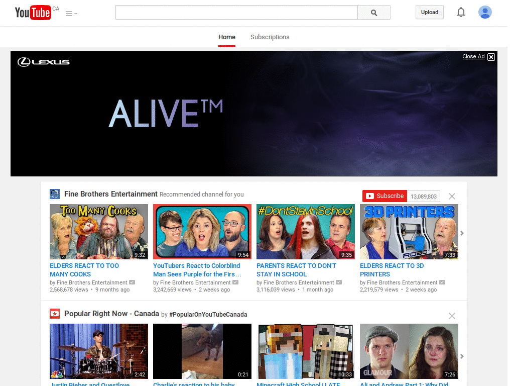Dismiss Popular Right Now shelf
Image resolution: width=514 pixels, height=386 pixels.
[452, 316]
